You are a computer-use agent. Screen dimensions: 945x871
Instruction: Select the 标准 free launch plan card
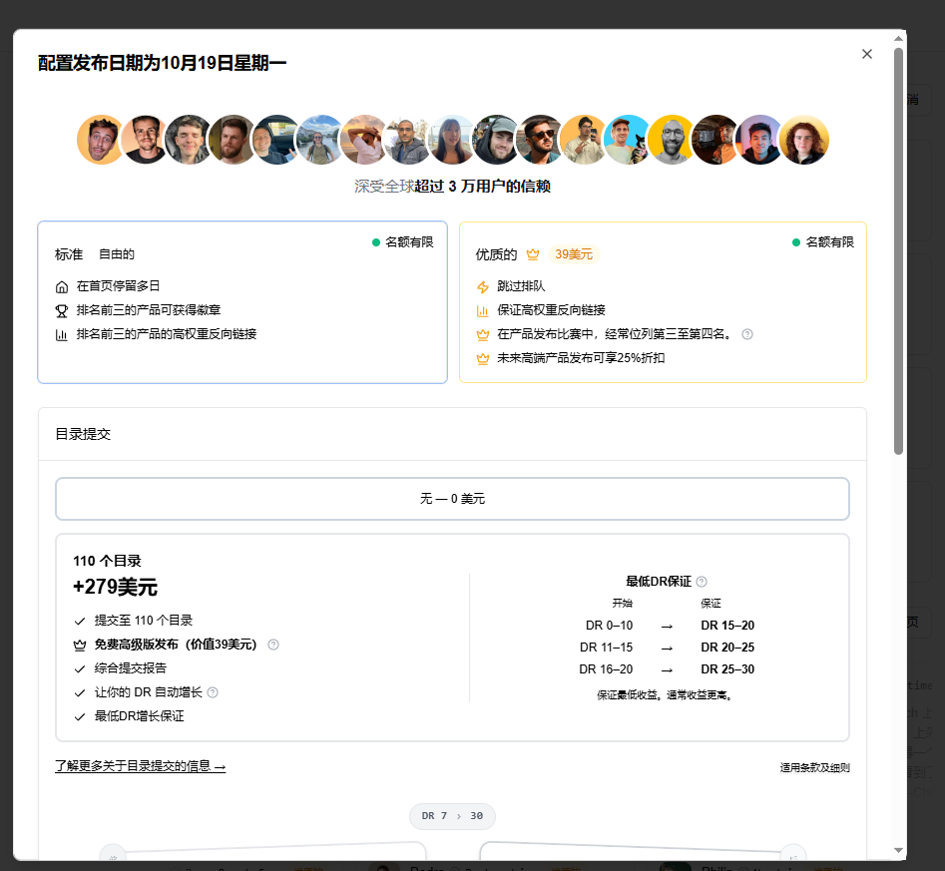pyautogui.click(x=242, y=302)
